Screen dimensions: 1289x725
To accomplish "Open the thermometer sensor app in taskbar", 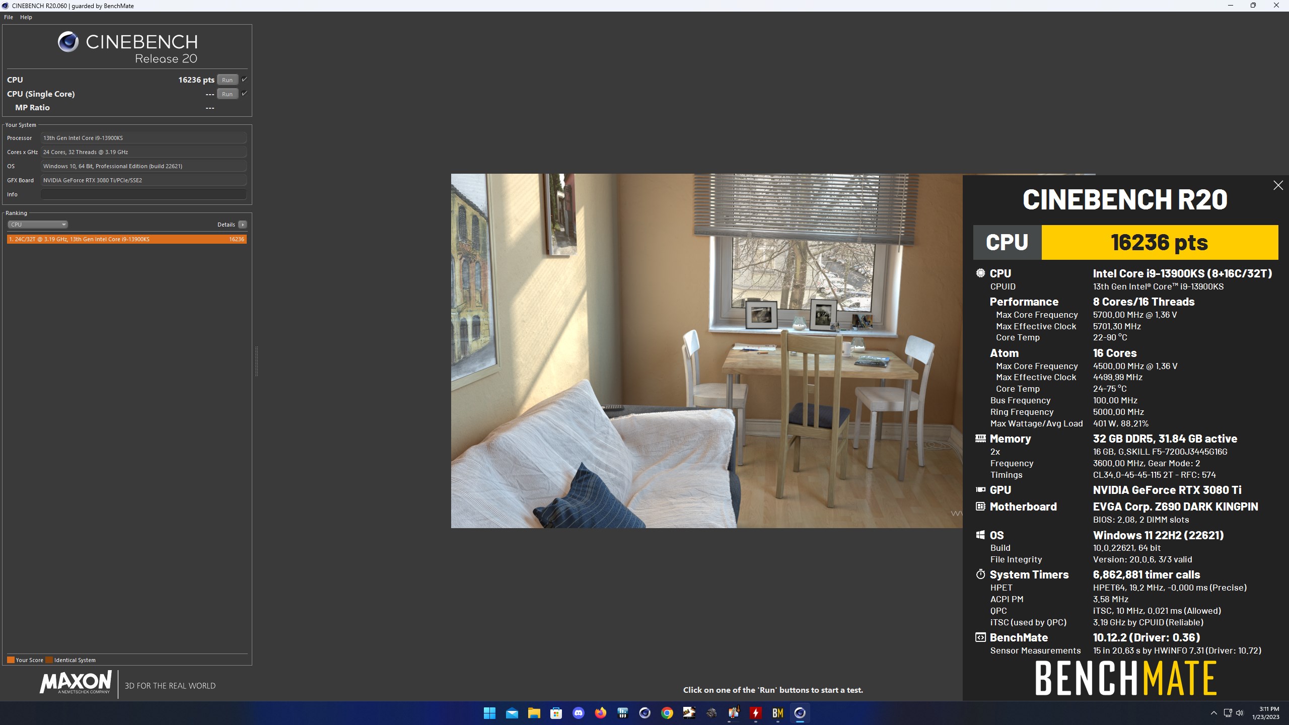I will coord(734,713).
